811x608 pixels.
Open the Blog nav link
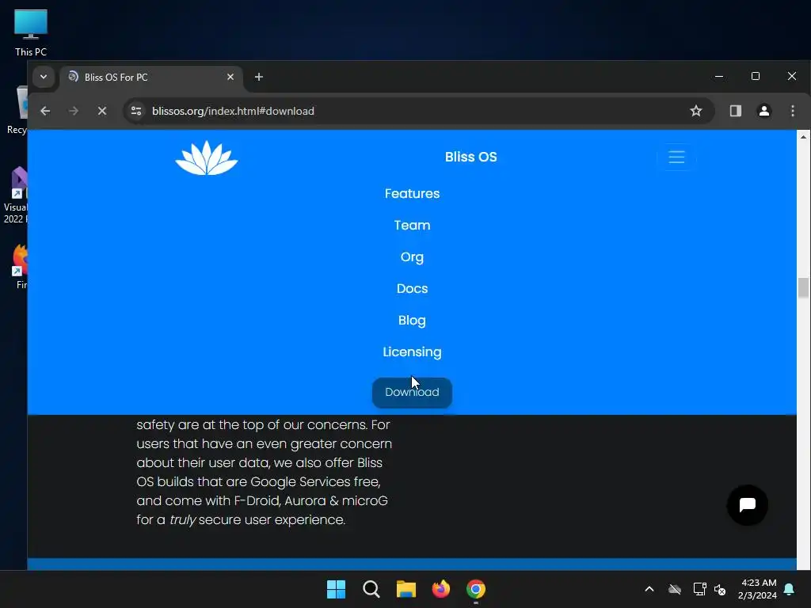[412, 321]
